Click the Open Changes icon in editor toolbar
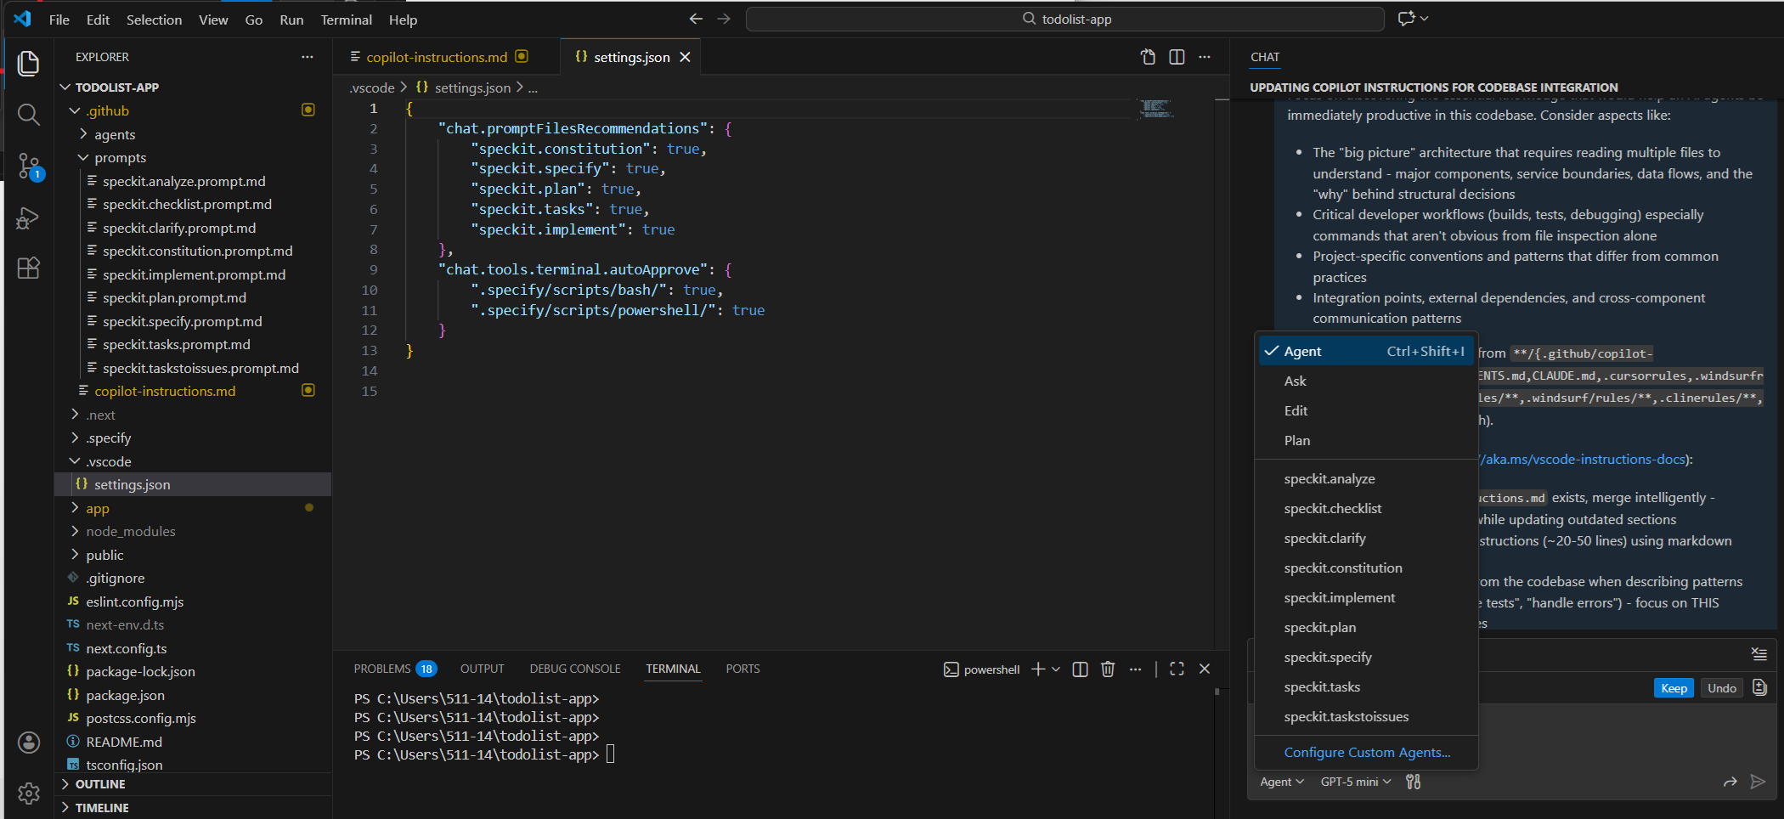 click(1148, 57)
